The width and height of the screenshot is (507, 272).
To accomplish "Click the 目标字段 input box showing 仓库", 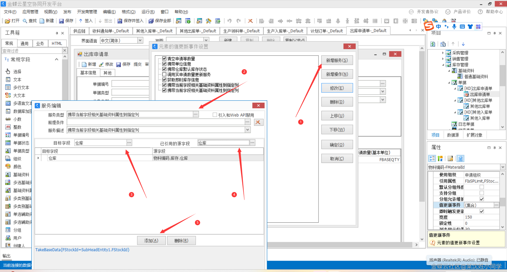I will click(100, 143).
